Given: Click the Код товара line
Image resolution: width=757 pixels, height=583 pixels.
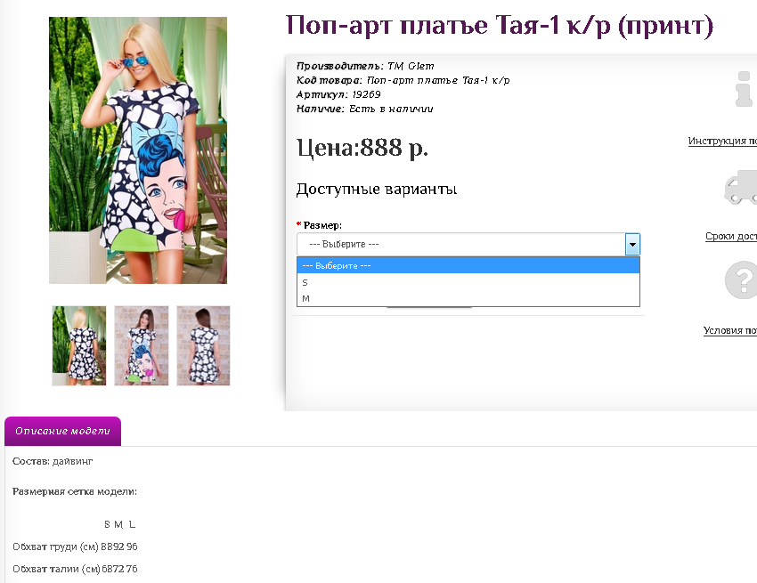Looking at the screenshot, I should [x=403, y=81].
